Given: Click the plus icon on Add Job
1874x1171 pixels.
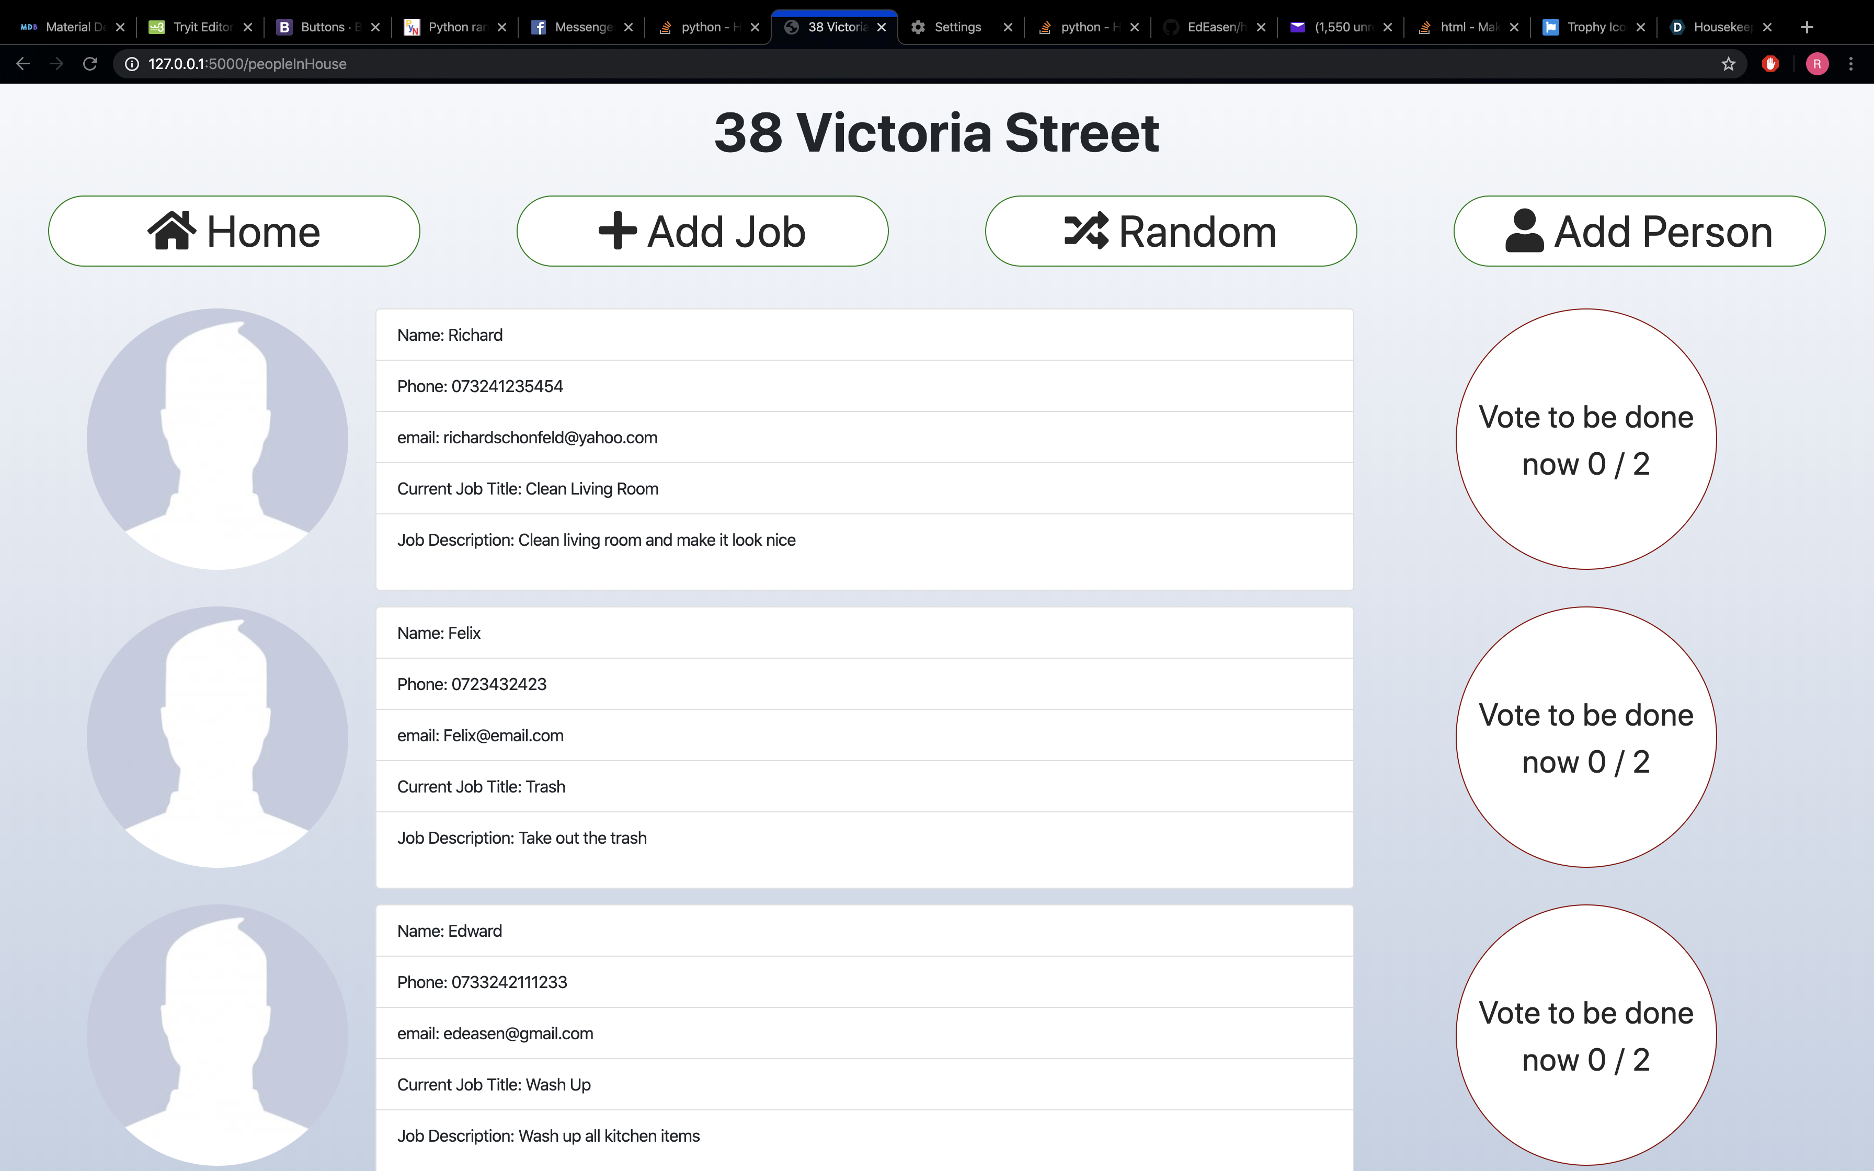Looking at the screenshot, I should (x=617, y=231).
